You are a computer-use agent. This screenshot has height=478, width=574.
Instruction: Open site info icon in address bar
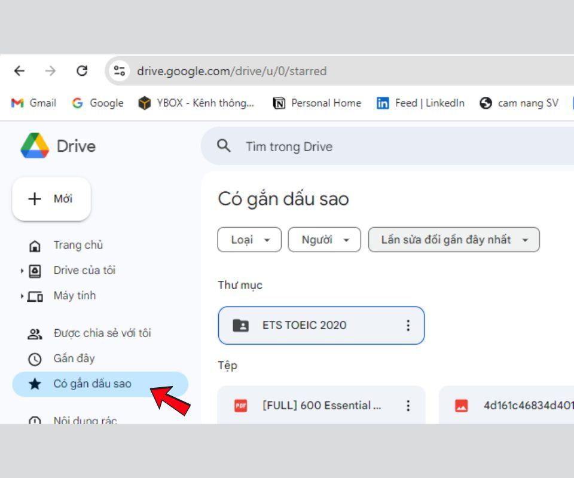(x=120, y=71)
